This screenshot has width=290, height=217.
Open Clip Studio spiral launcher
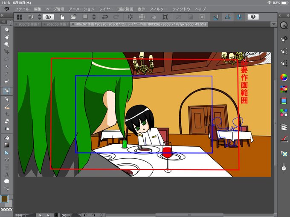48,17
